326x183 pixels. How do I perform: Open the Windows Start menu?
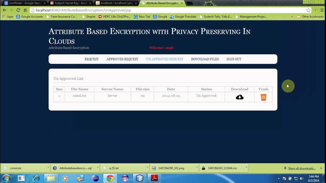(6, 178)
